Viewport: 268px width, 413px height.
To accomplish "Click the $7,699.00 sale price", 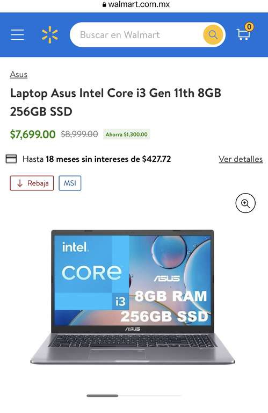I will click(x=33, y=134).
